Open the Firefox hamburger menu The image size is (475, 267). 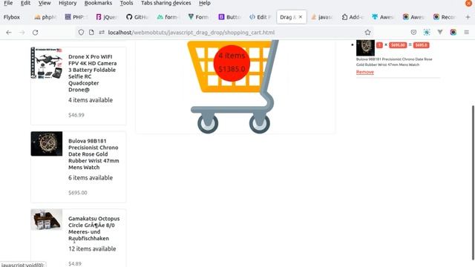click(467, 32)
